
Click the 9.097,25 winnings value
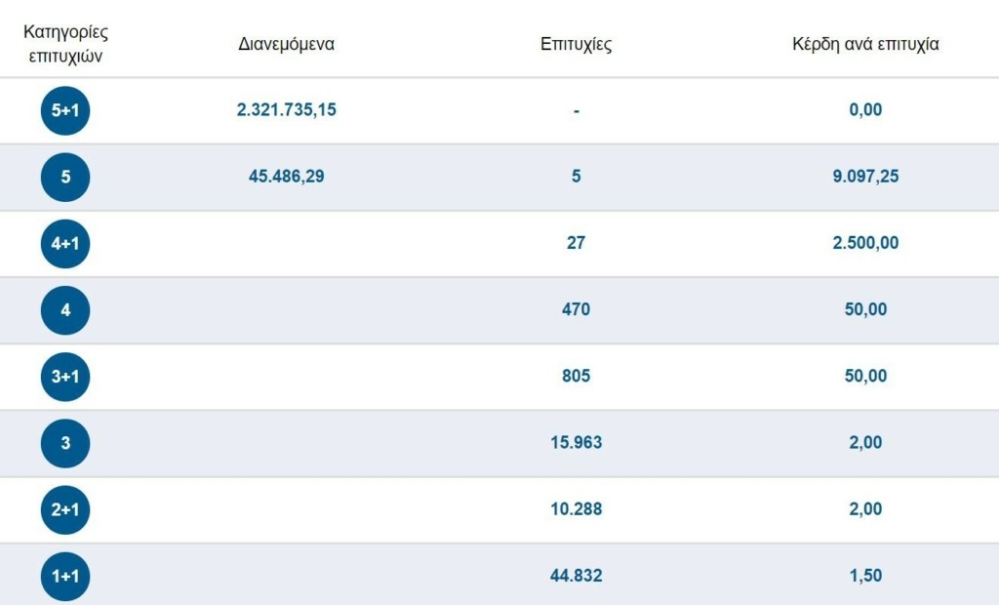(865, 176)
